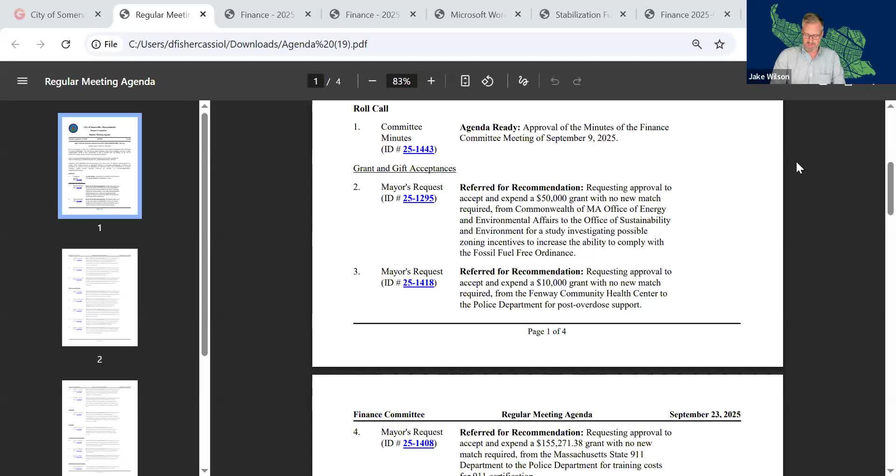Close the second Finance - 2025 tab
Screen dimensions: 896x476
click(x=413, y=14)
